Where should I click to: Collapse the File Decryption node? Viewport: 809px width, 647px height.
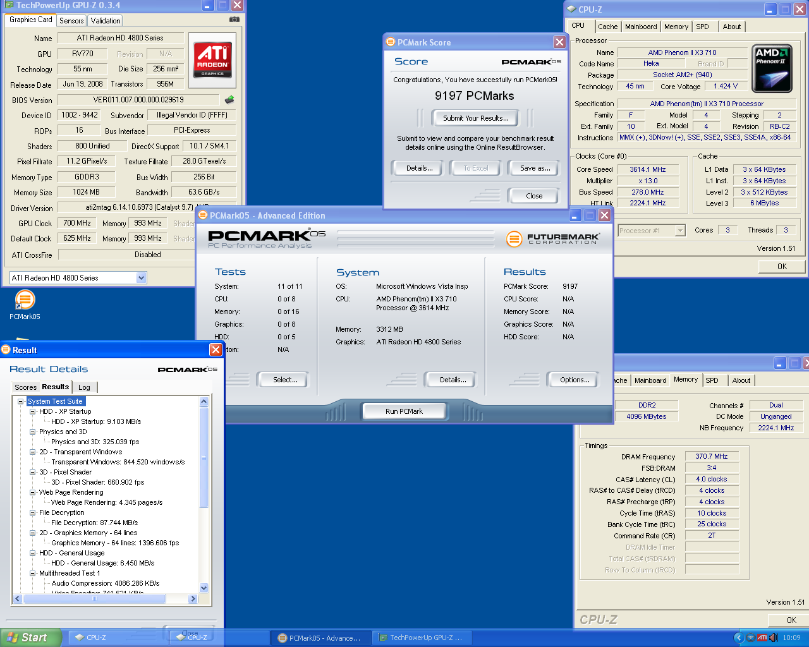coord(33,512)
